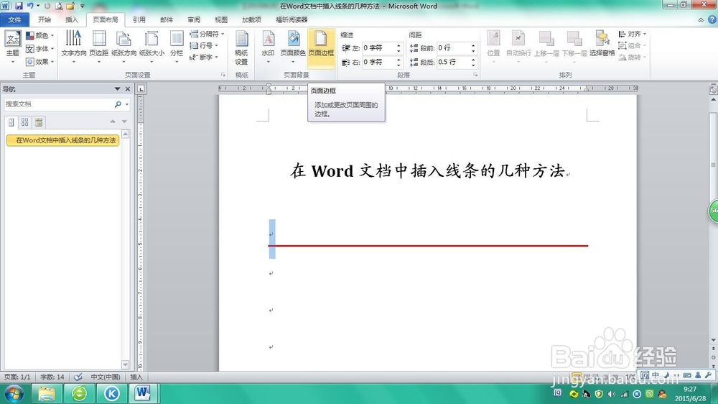
Task: Open theme Effects (效果) menu
Action: click(39, 61)
